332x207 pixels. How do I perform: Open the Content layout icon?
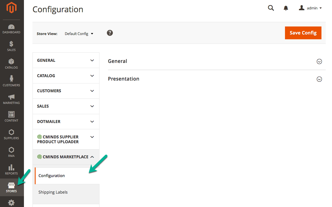click(11, 115)
